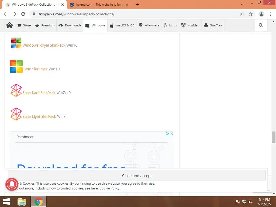
Task: Click the Action Center flag tray icon
Action: [237, 202]
